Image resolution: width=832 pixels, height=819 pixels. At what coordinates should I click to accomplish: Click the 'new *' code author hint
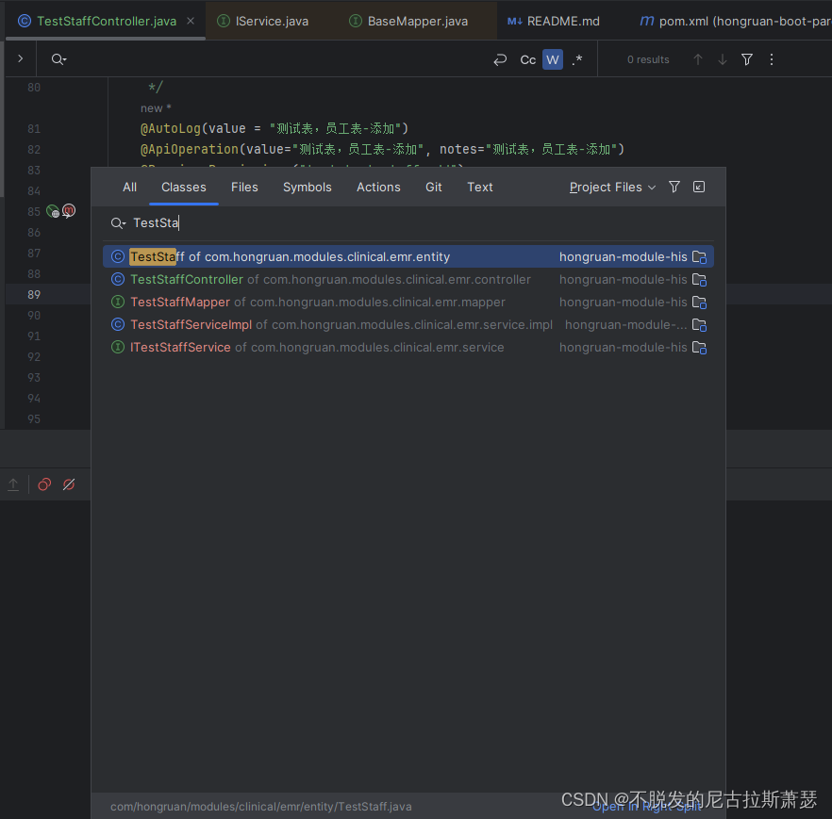[x=156, y=108]
